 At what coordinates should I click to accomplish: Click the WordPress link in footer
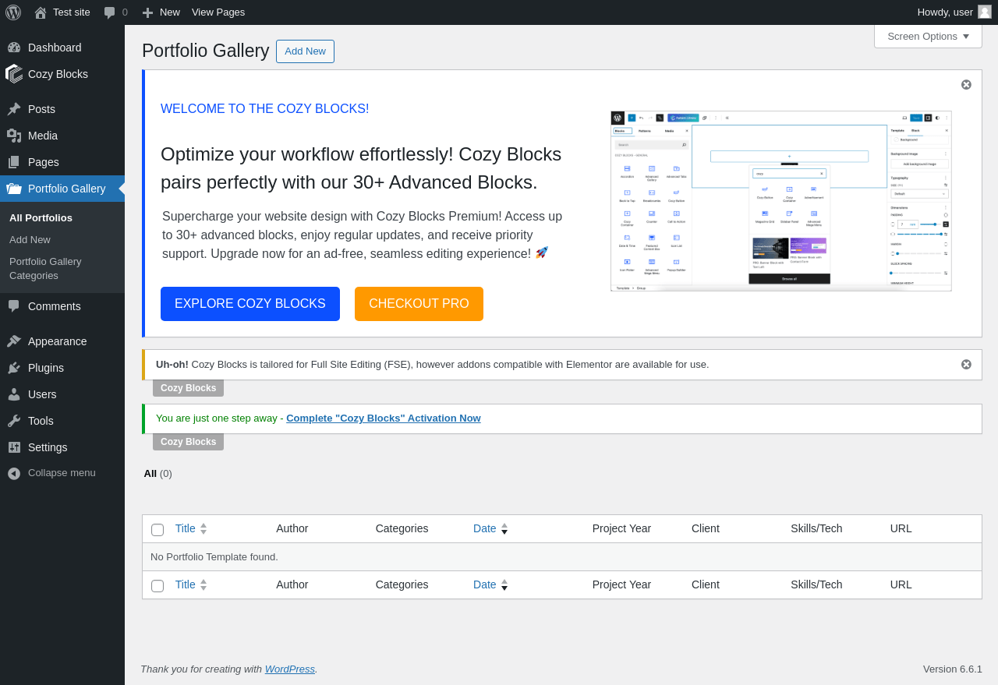pyautogui.click(x=290, y=669)
